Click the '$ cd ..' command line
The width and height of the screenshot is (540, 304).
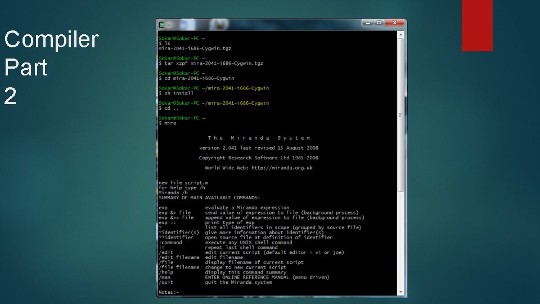[x=169, y=108]
